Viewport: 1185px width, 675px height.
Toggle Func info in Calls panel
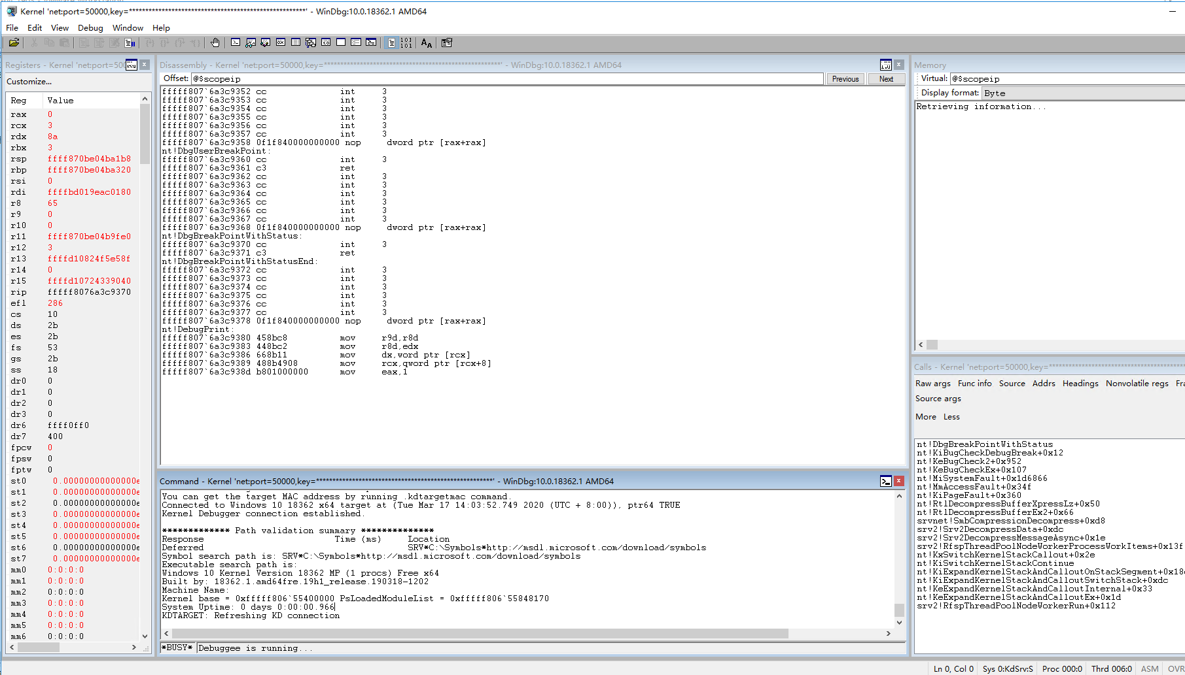pyautogui.click(x=975, y=384)
